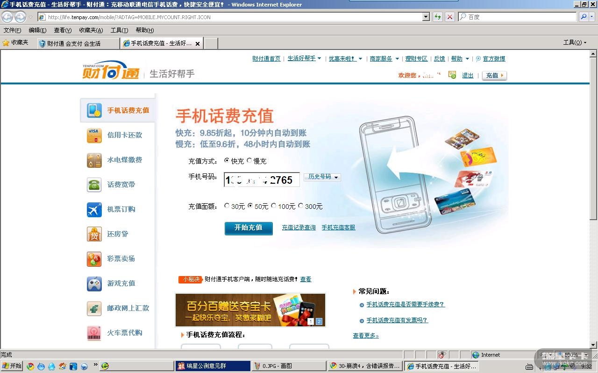This screenshot has width=598, height=373.
Task: Open the 手机话费充值是否需要手续费 FAQ link
Action: [406, 304]
